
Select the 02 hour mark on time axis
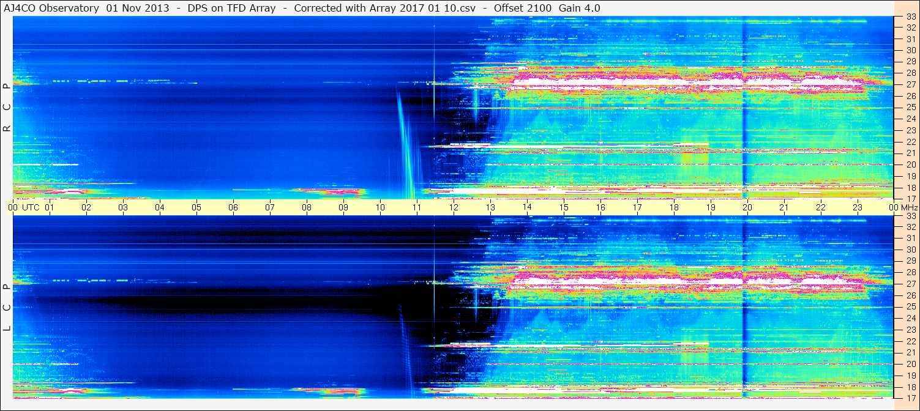tap(86, 208)
